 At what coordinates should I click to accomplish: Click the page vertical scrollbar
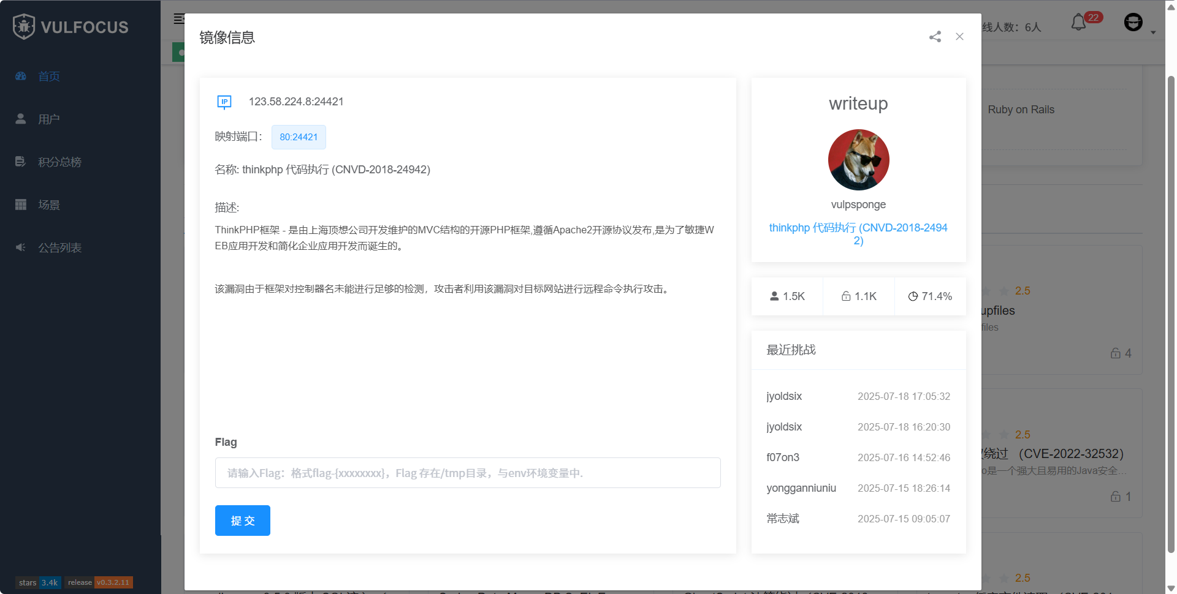click(x=1171, y=314)
